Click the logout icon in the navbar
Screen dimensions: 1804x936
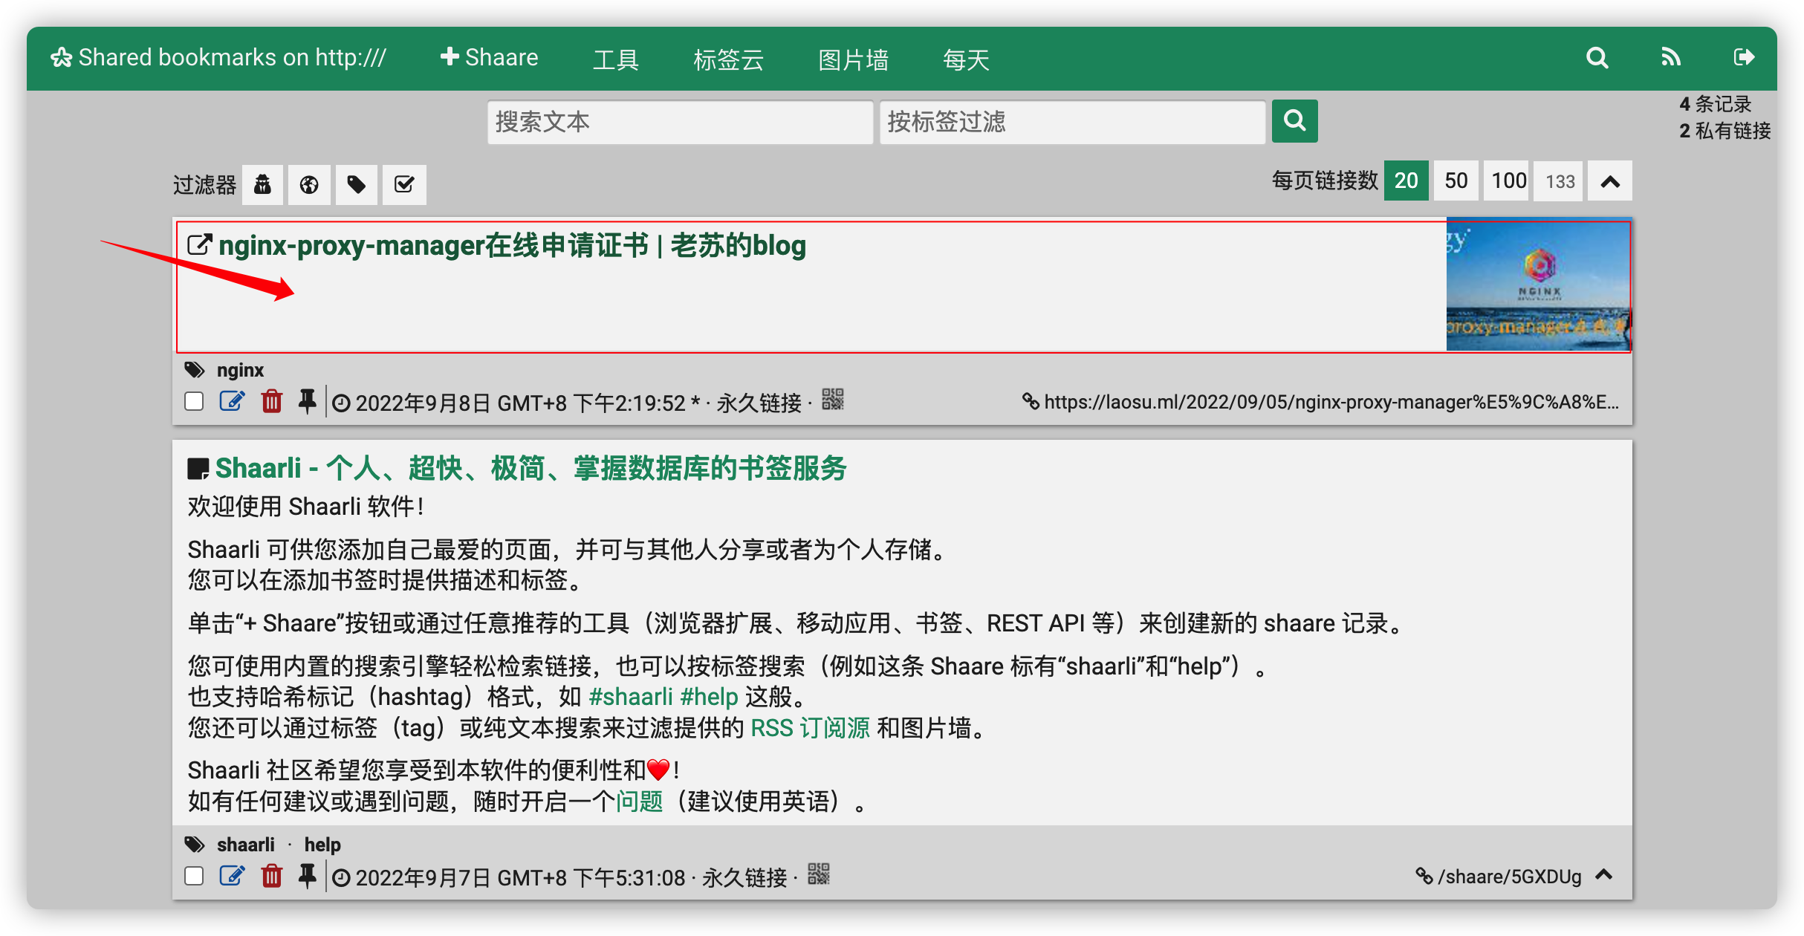pos(1744,58)
